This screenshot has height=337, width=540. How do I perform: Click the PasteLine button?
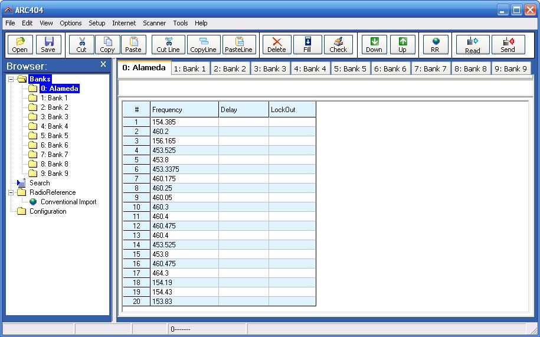pos(239,45)
